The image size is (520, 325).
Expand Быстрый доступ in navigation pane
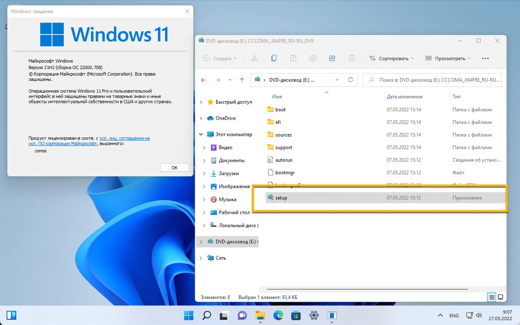pos(201,102)
